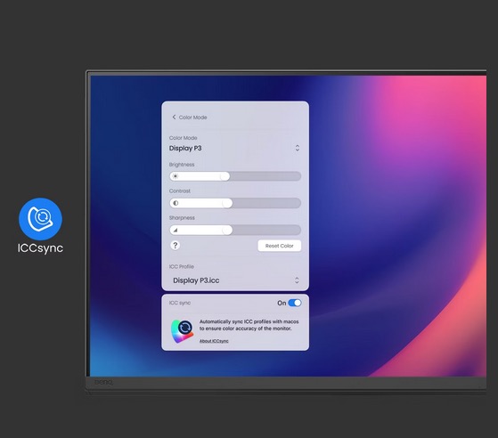The height and width of the screenshot is (438, 498).
Task: Open the Color Mode Display P3 dropdown
Action: [235, 148]
